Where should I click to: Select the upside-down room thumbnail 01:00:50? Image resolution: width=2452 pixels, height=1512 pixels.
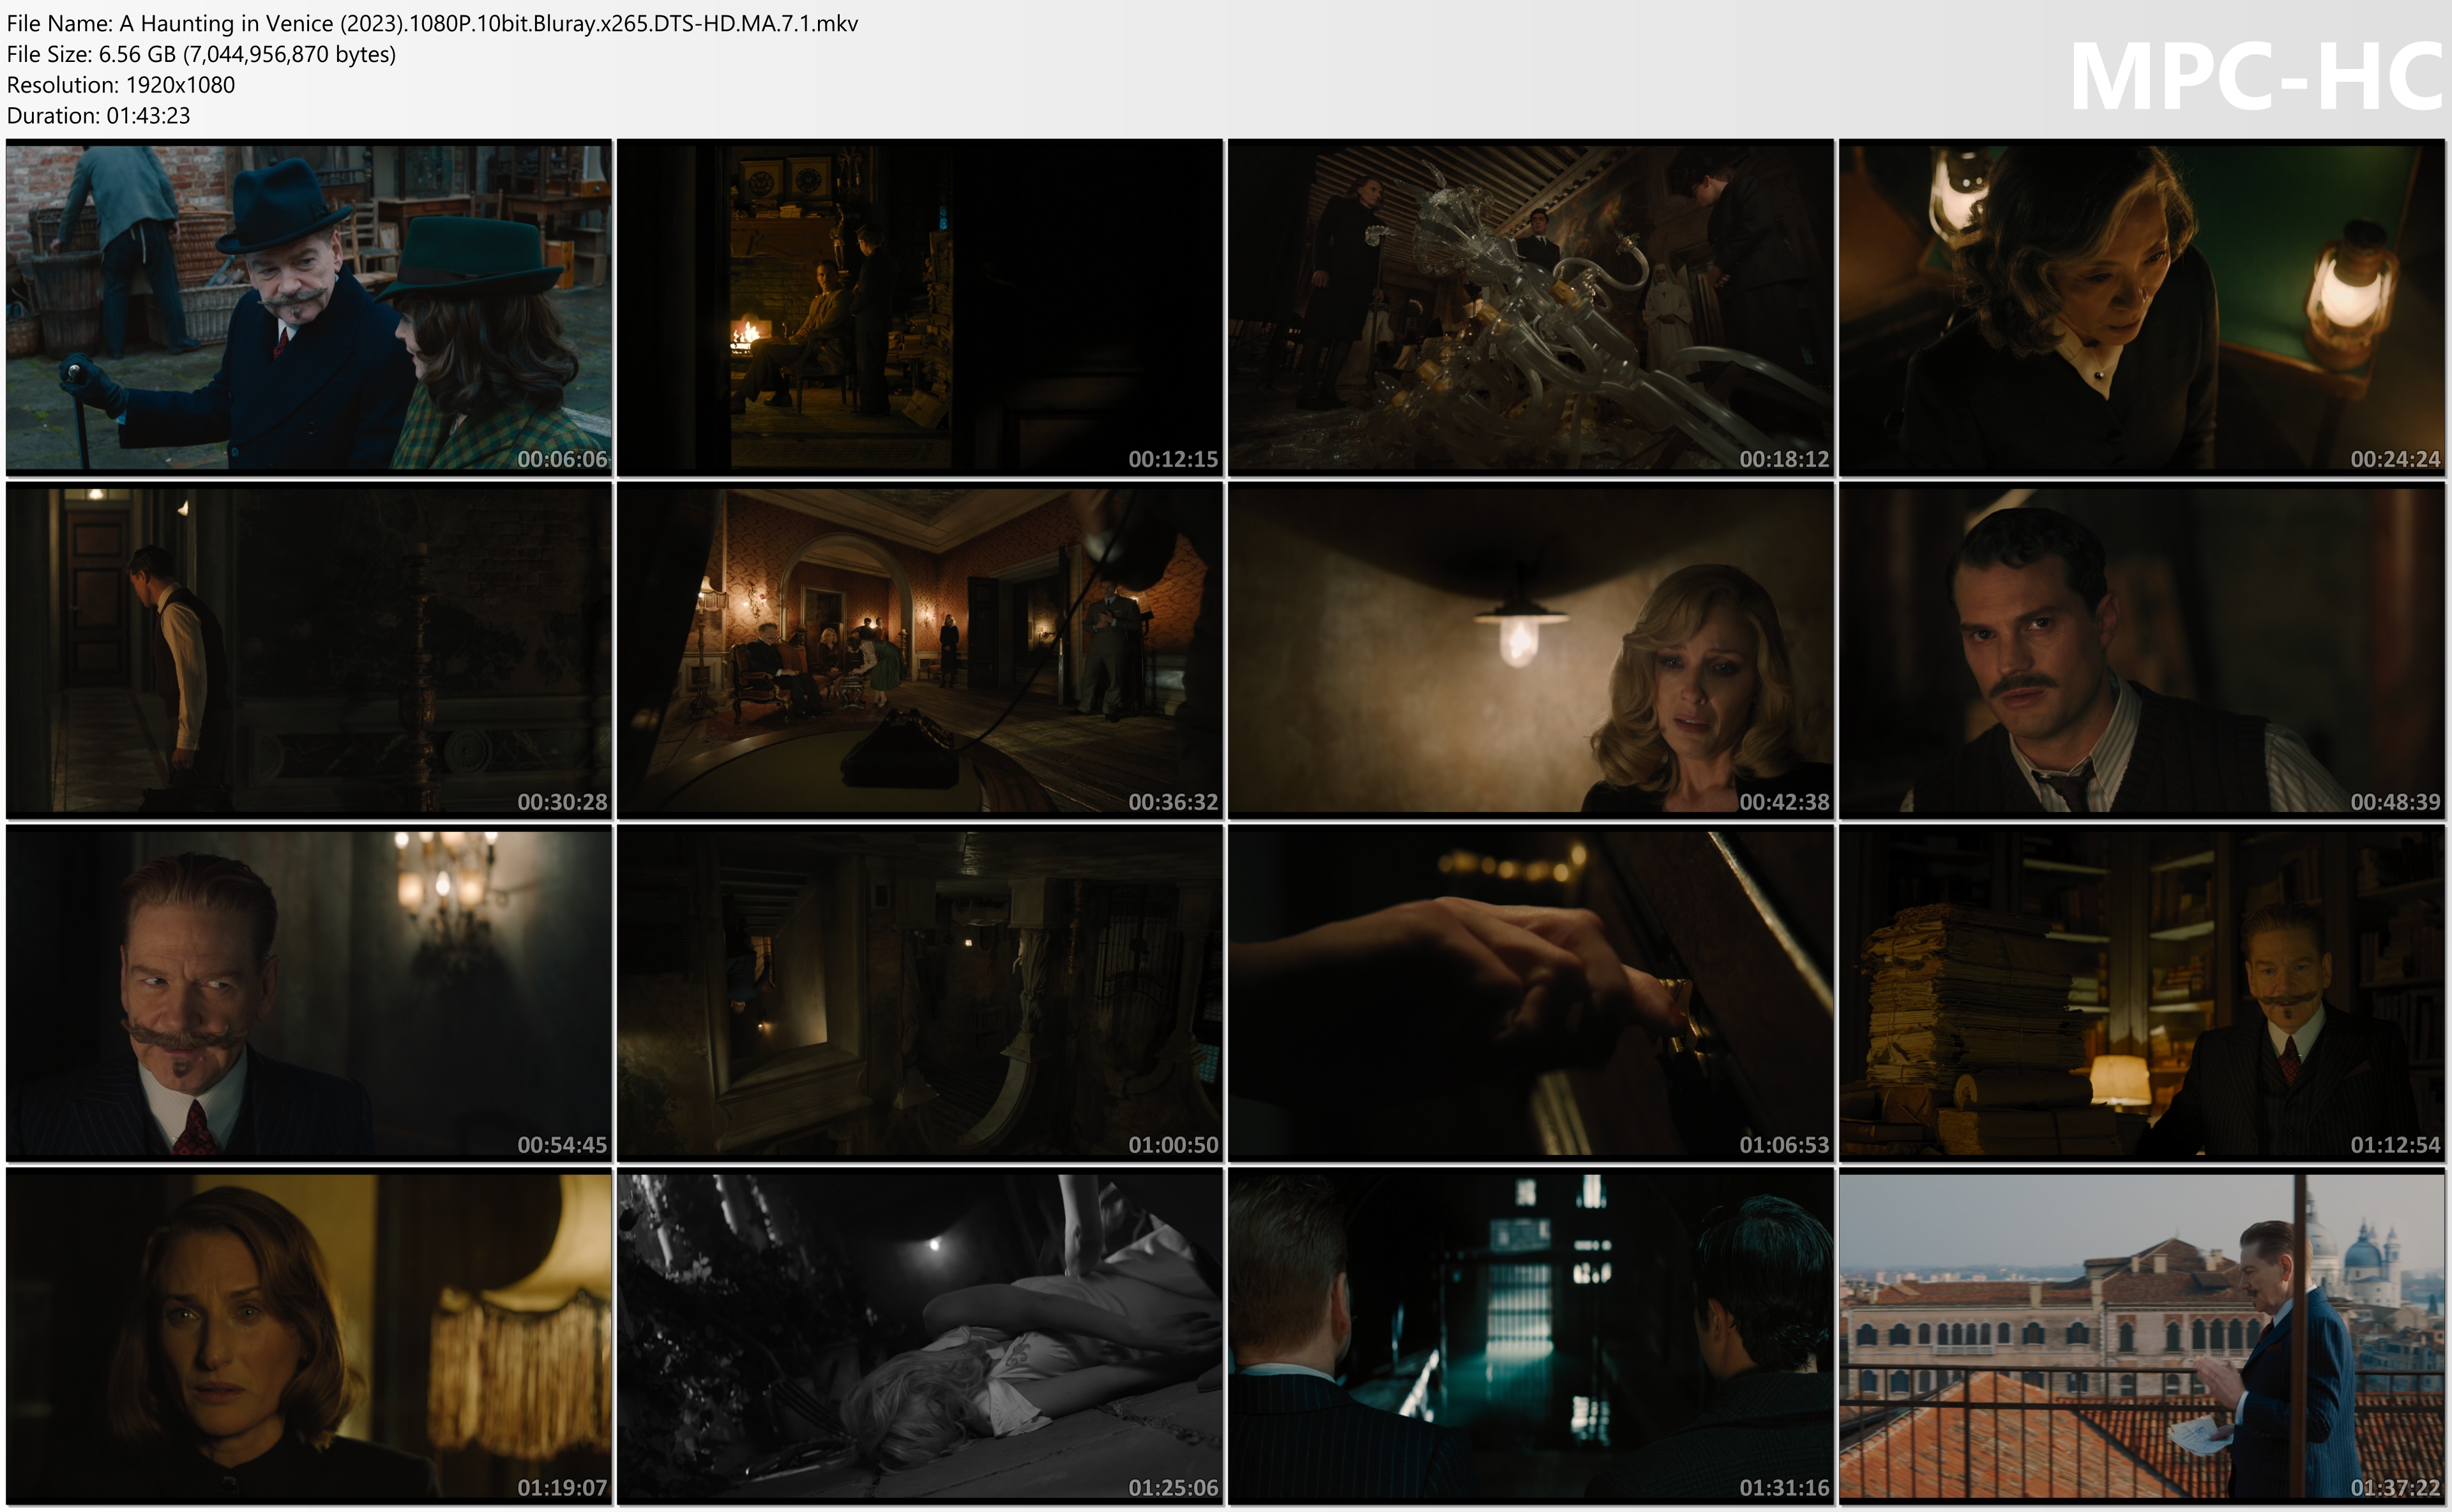pyautogui.click(x=919, y=993)
